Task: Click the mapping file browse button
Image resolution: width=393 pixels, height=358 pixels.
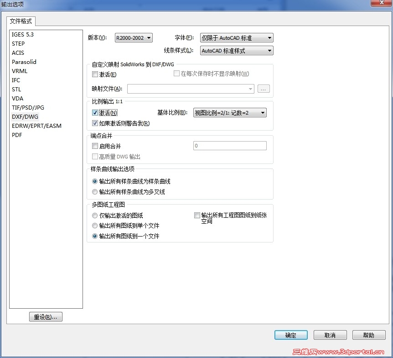Action: coord(264,89)
